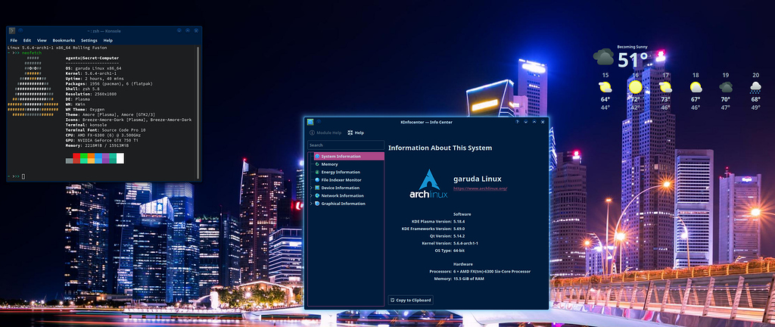Open the Bookmarks menu in Konsole
The height and width of the screenshot is (327, 775).
(x=64, y=40)
